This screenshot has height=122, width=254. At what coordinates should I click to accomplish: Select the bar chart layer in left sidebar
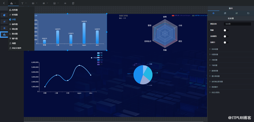click(4, 35)
